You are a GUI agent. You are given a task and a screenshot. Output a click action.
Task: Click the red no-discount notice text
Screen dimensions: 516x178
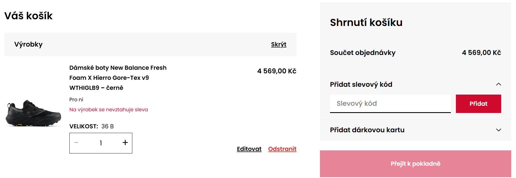[109, 110]
